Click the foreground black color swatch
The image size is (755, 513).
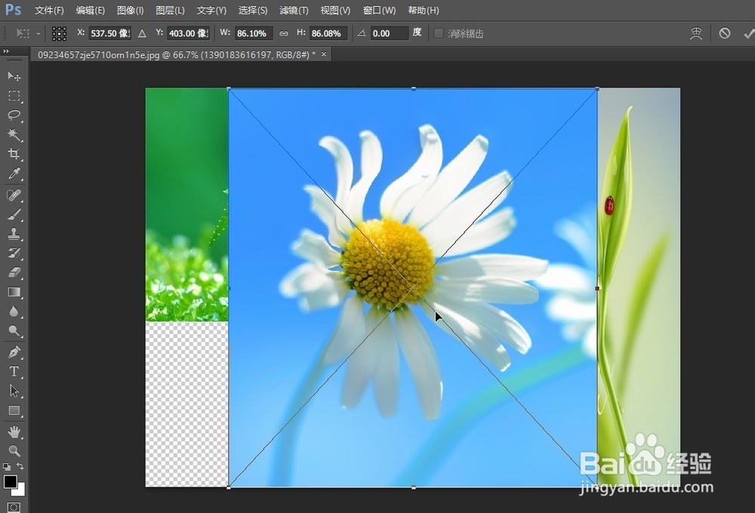pyautogui.click(x=10, y=481)
